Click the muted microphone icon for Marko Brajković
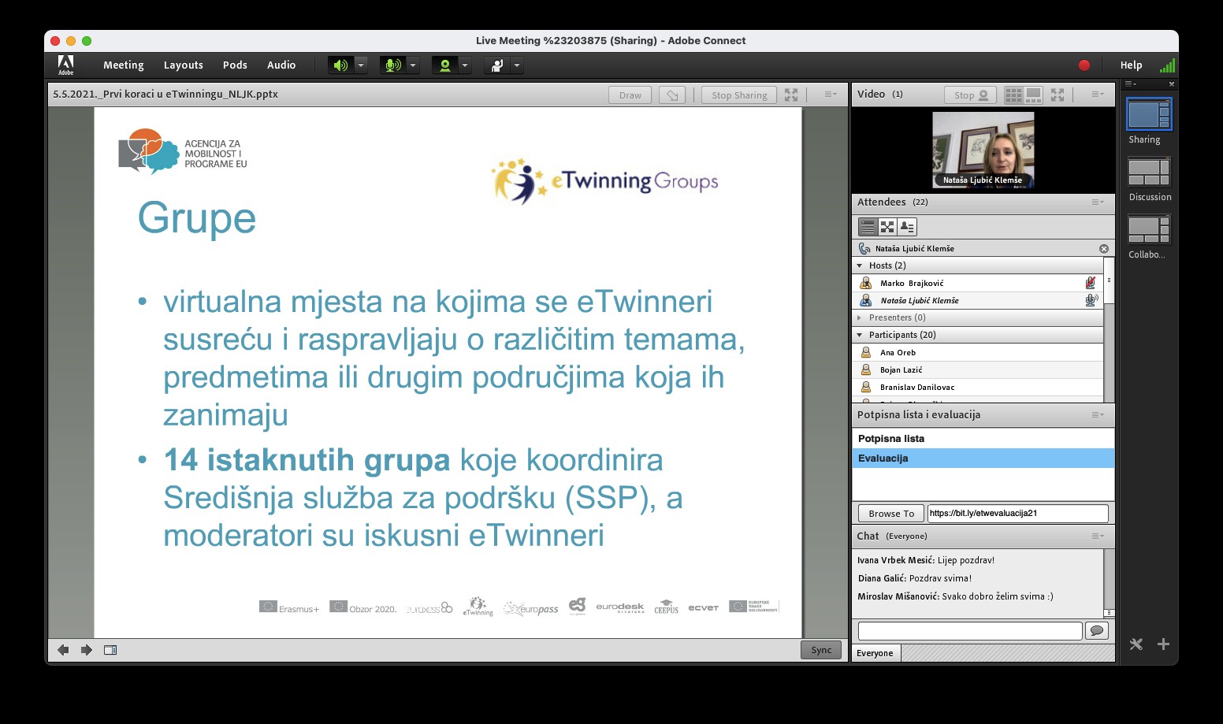 click(1091, 283)
